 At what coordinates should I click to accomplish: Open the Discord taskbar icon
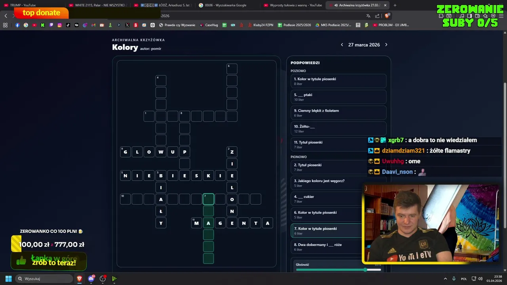91,279
